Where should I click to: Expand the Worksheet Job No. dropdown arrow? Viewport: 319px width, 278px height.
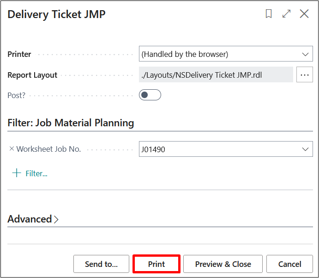(x=305, y=149)
